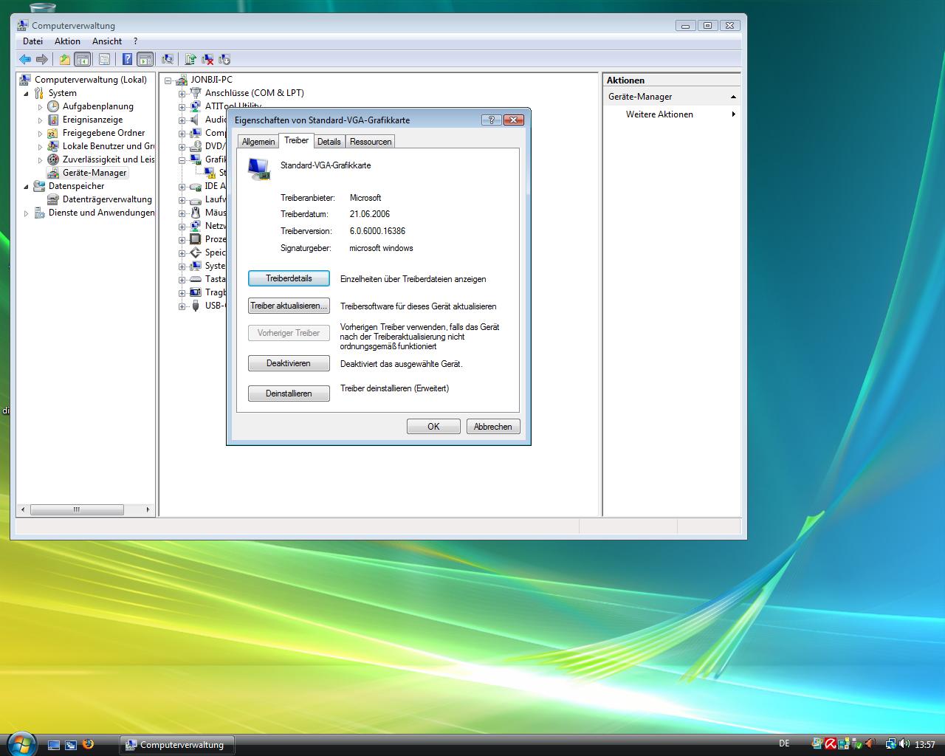
Task: Toggle the console tree show/hide icon
Action: point(83,59)
